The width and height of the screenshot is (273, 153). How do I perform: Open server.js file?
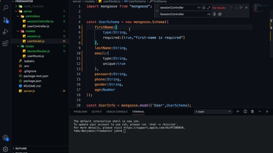[x=29, y=91]
